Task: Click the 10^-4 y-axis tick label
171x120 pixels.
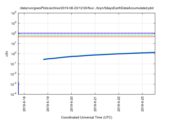Action: [13, 94]
